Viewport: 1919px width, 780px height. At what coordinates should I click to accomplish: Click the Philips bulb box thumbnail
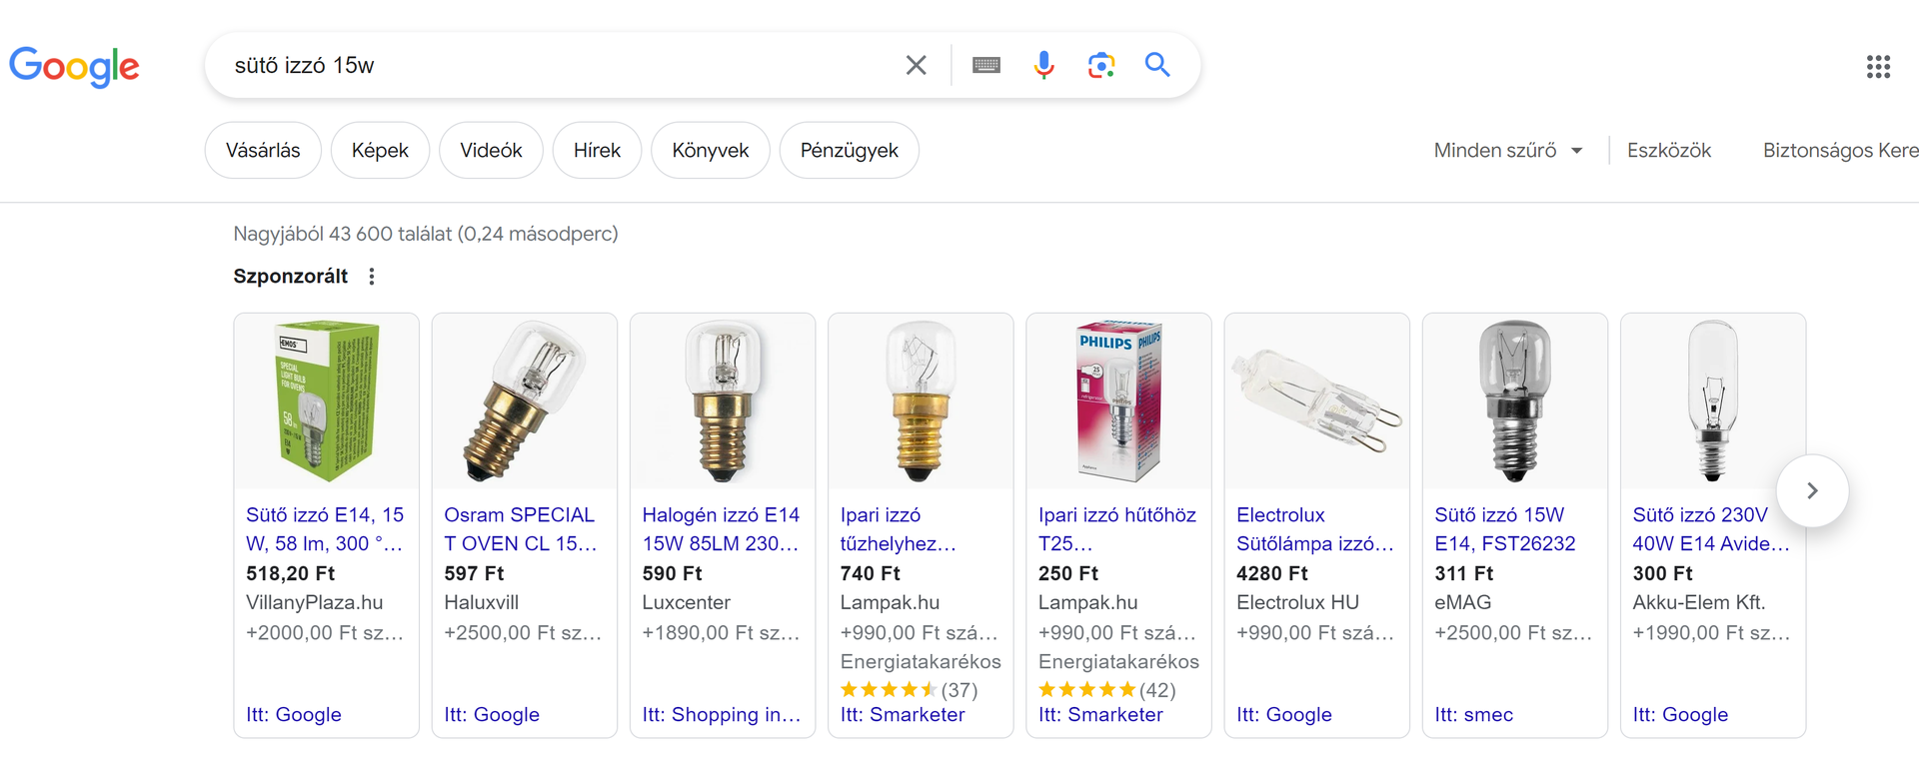pos(1118,401)
